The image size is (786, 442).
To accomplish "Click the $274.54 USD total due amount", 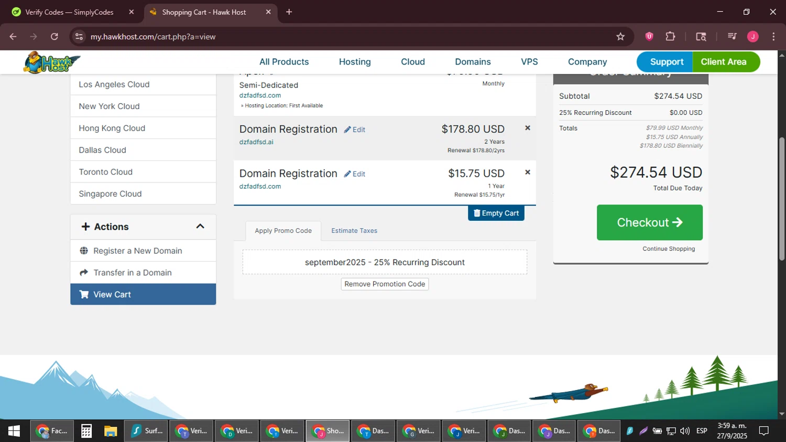I will (x=656, y=173).
